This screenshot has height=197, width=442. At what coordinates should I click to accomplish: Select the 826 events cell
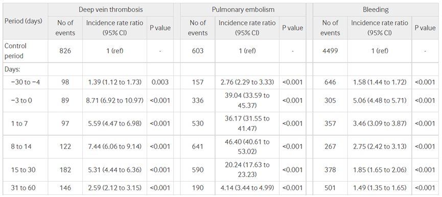(65, 51)
